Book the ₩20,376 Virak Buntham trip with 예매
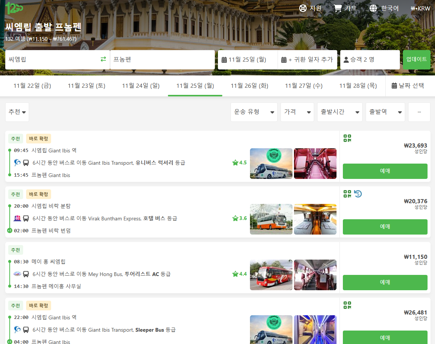Screen dimensions: 435x344 [x=385, y=227]
